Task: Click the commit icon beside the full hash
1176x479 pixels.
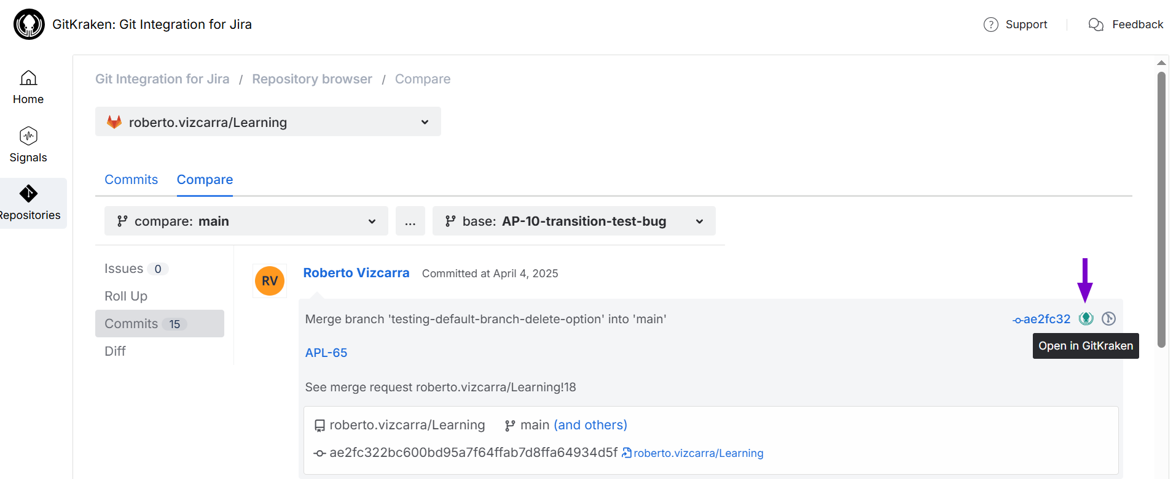Action: click(x=319, y=453)
